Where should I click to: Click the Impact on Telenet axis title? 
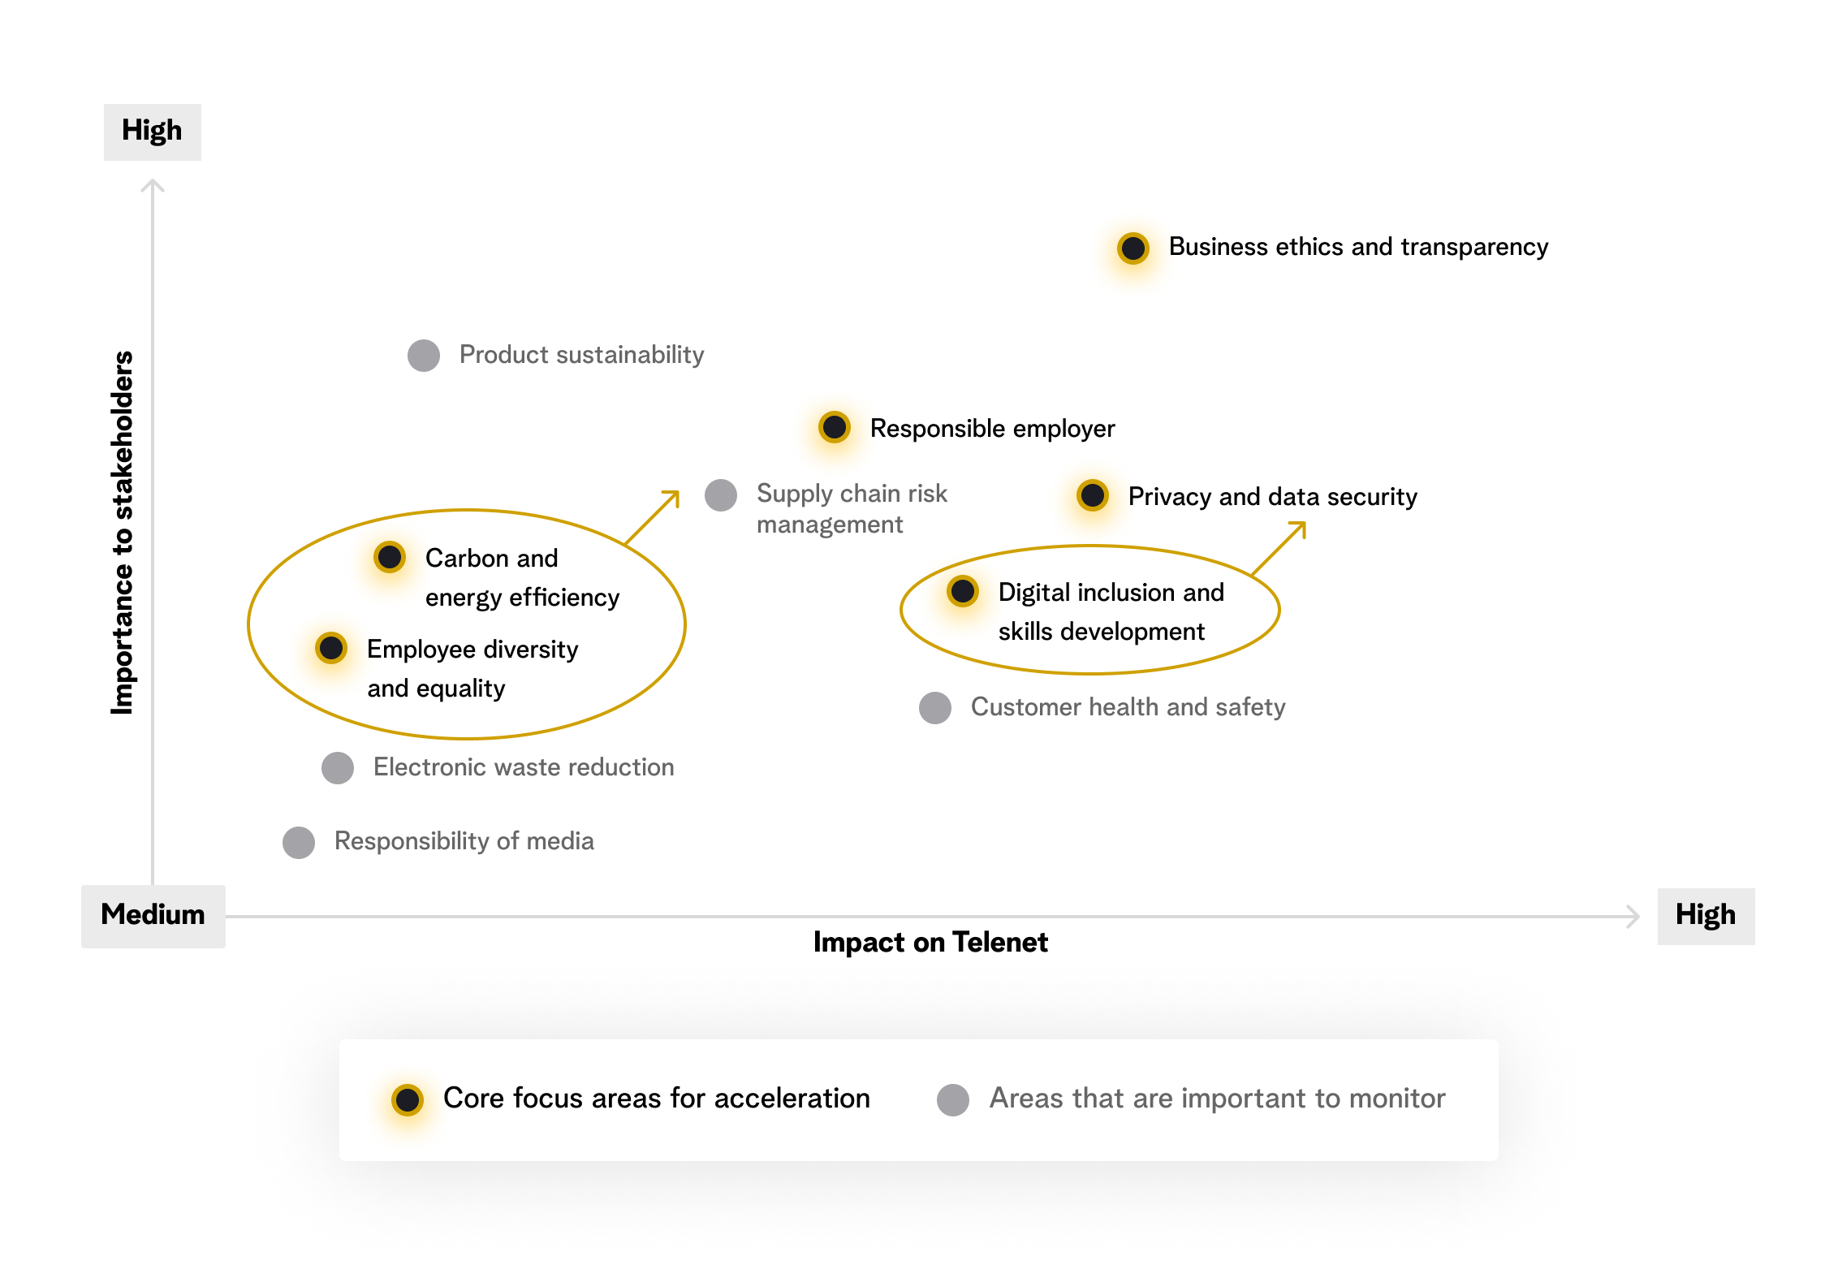(x=930, y=942)
